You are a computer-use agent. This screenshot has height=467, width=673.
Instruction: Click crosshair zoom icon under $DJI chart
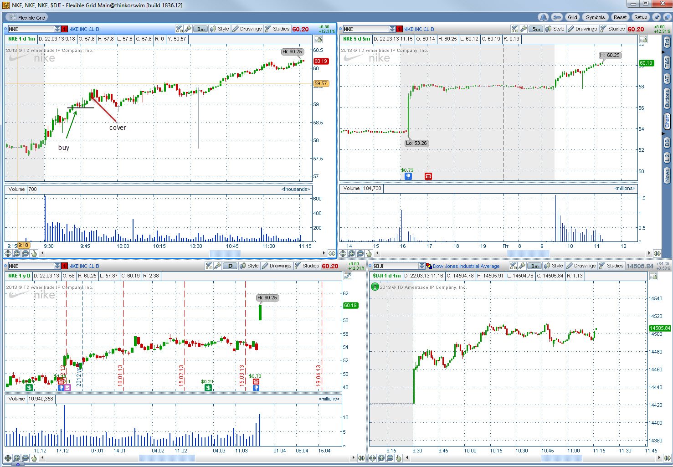coord(373,458)
